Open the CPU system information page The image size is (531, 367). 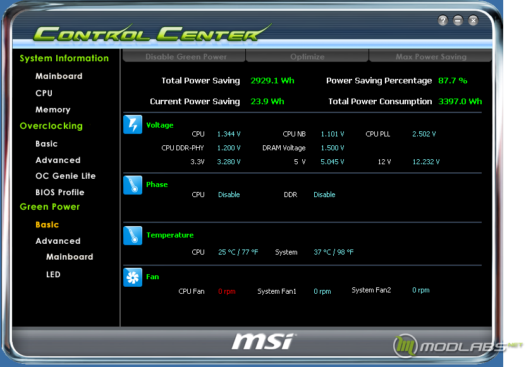44,93
